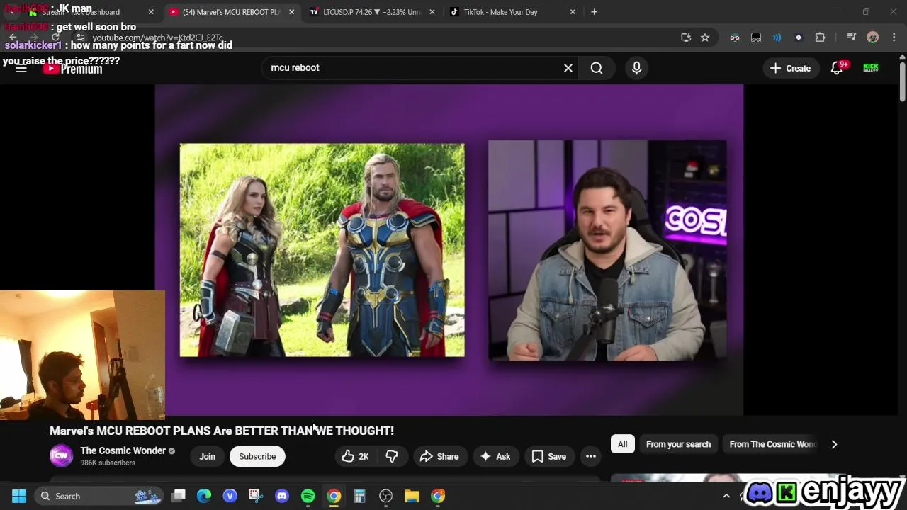The height and width of the screenshot is (510, 907).
Task: Open Spotify from the taskbar
Action: tap(308, 496)
